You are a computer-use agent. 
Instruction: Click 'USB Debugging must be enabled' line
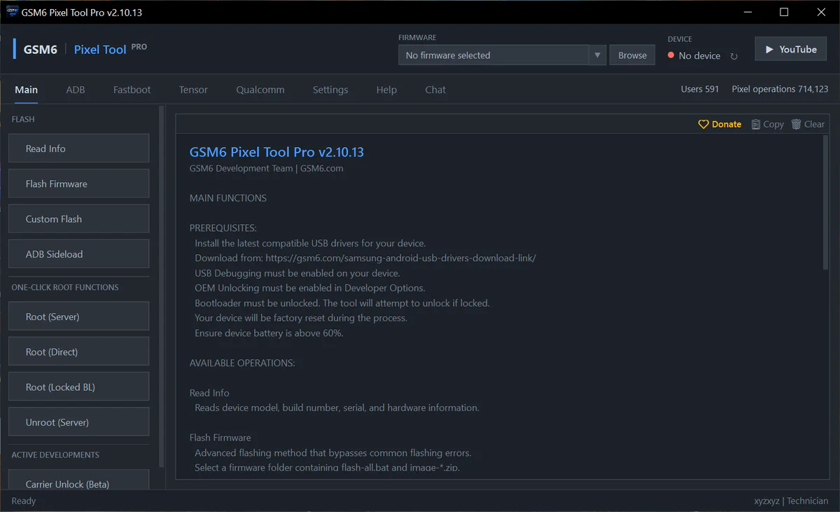[297, 273]
